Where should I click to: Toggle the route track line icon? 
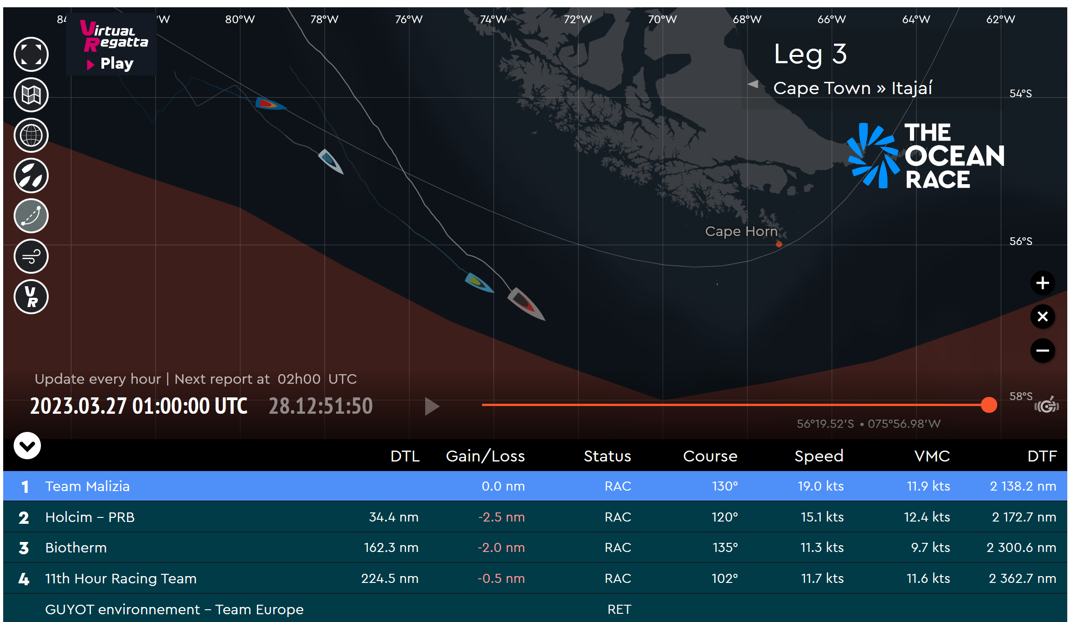pyautogui.click(x=31, y=216)
